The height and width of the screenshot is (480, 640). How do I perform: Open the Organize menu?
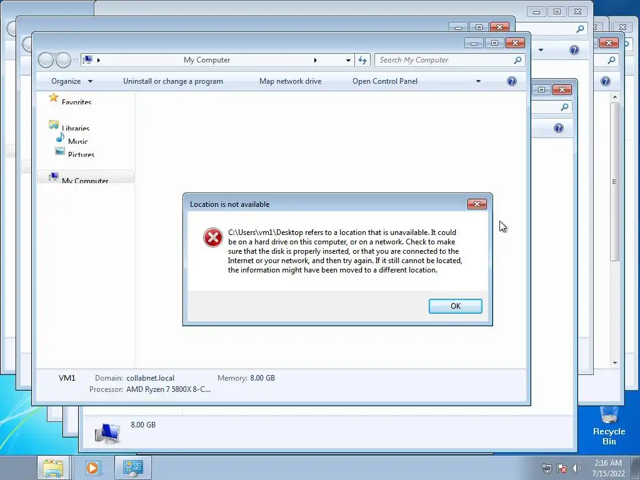tap(72, 81)
